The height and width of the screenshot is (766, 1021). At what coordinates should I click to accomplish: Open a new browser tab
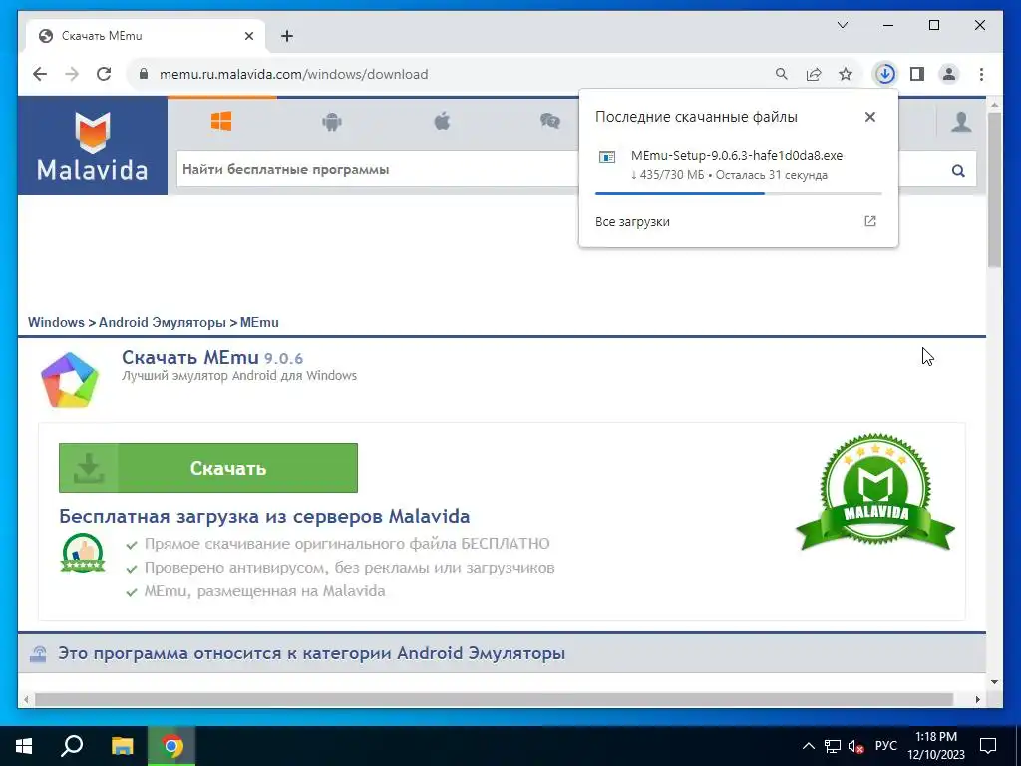(x=287, y=36)
